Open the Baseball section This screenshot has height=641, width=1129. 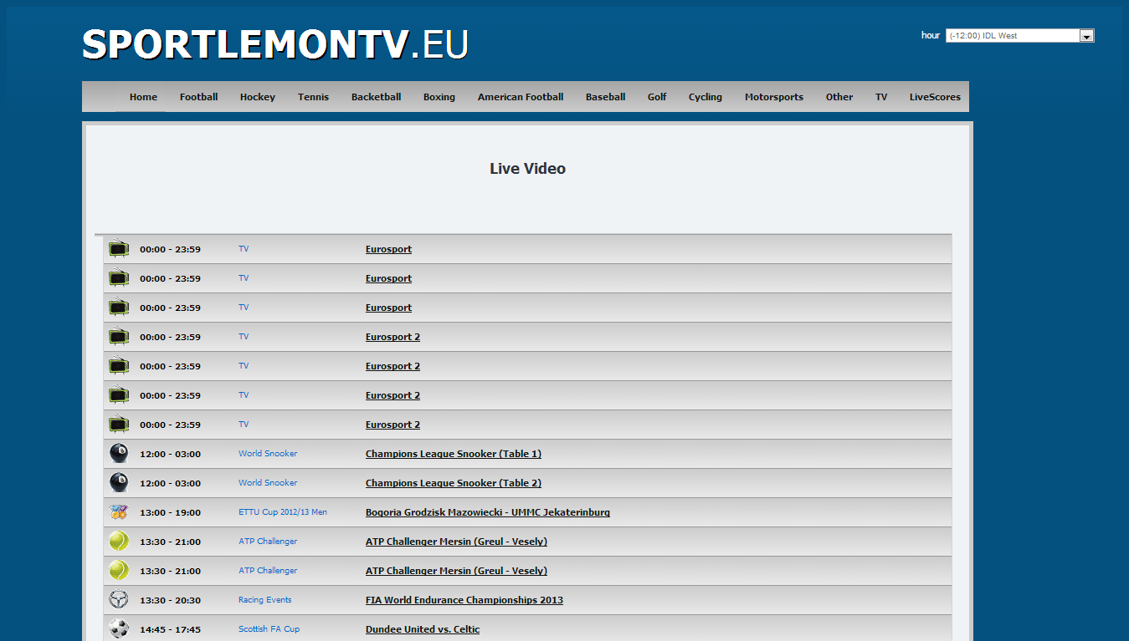[x=605, y=97]
